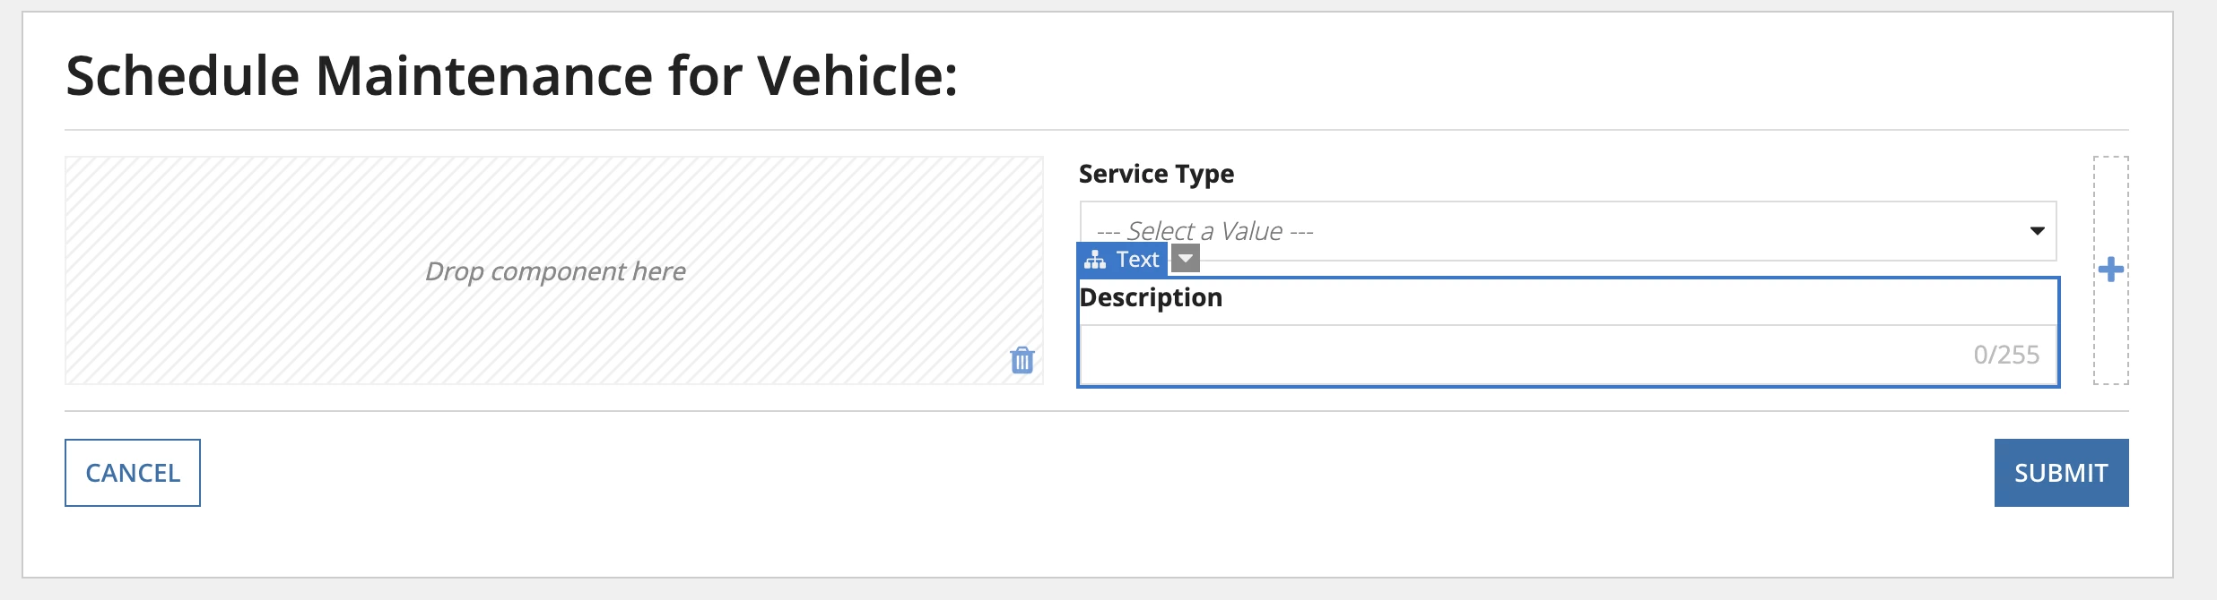2217x600 pixels.
Task: Click the blue border of the Description component
Action: 1568,279
